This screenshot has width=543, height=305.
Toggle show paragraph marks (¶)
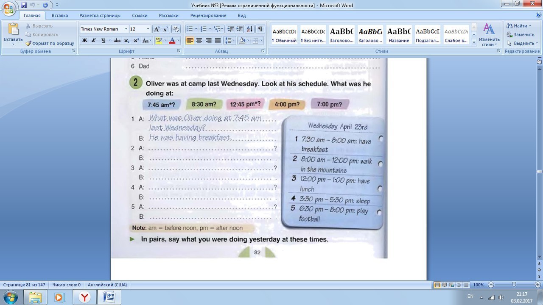click(x=260, y=29)
